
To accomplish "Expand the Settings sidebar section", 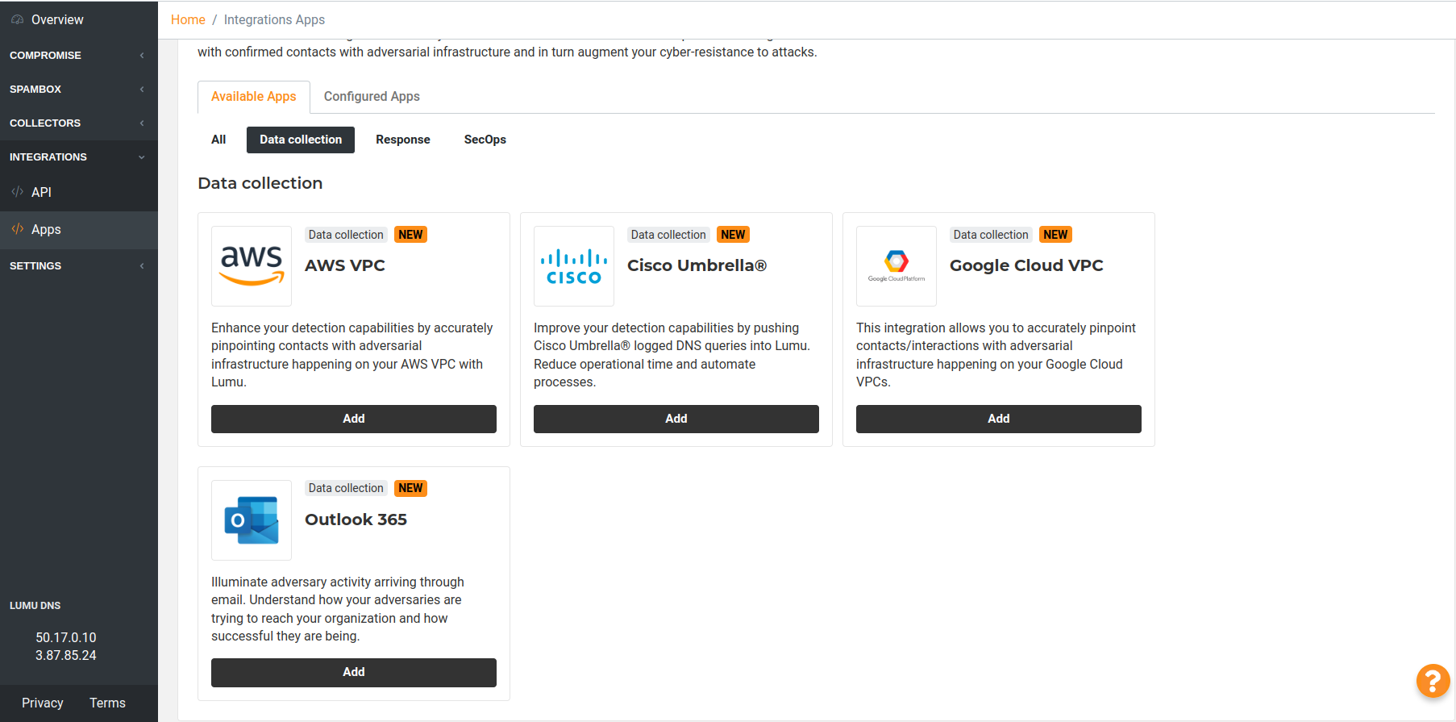I will coord(78,265).
